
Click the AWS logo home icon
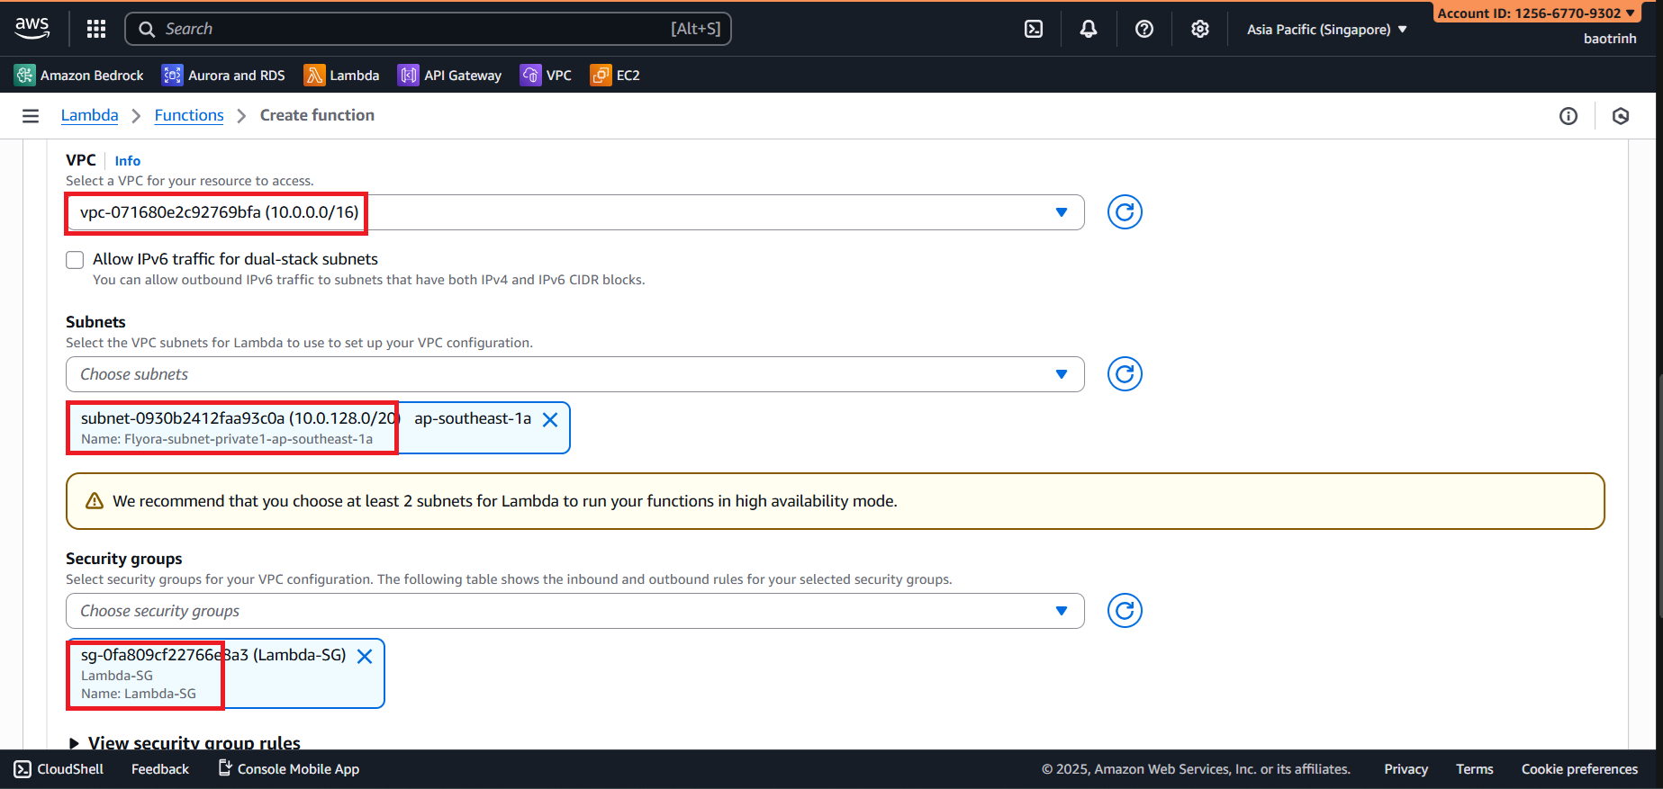point(32,29)
